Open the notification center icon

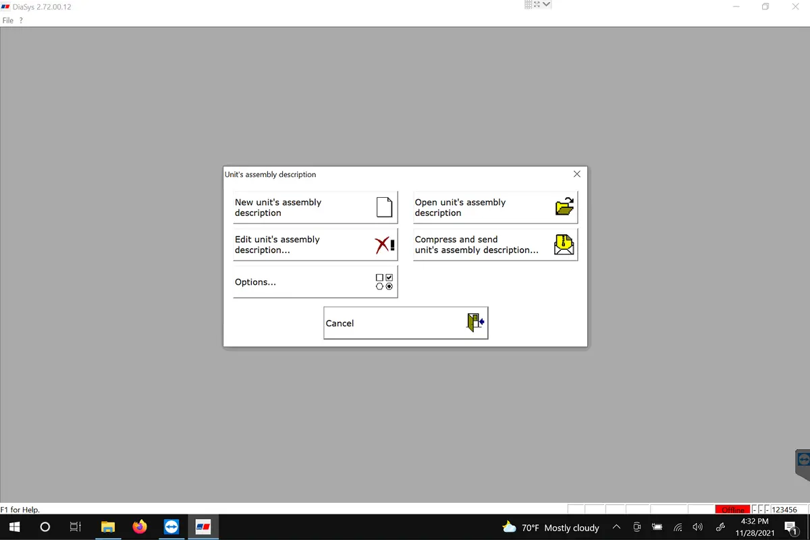pos(791,528)
